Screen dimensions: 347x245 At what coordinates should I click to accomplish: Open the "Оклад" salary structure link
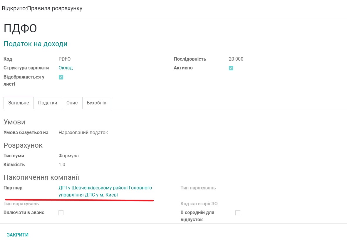pos(65,68)
